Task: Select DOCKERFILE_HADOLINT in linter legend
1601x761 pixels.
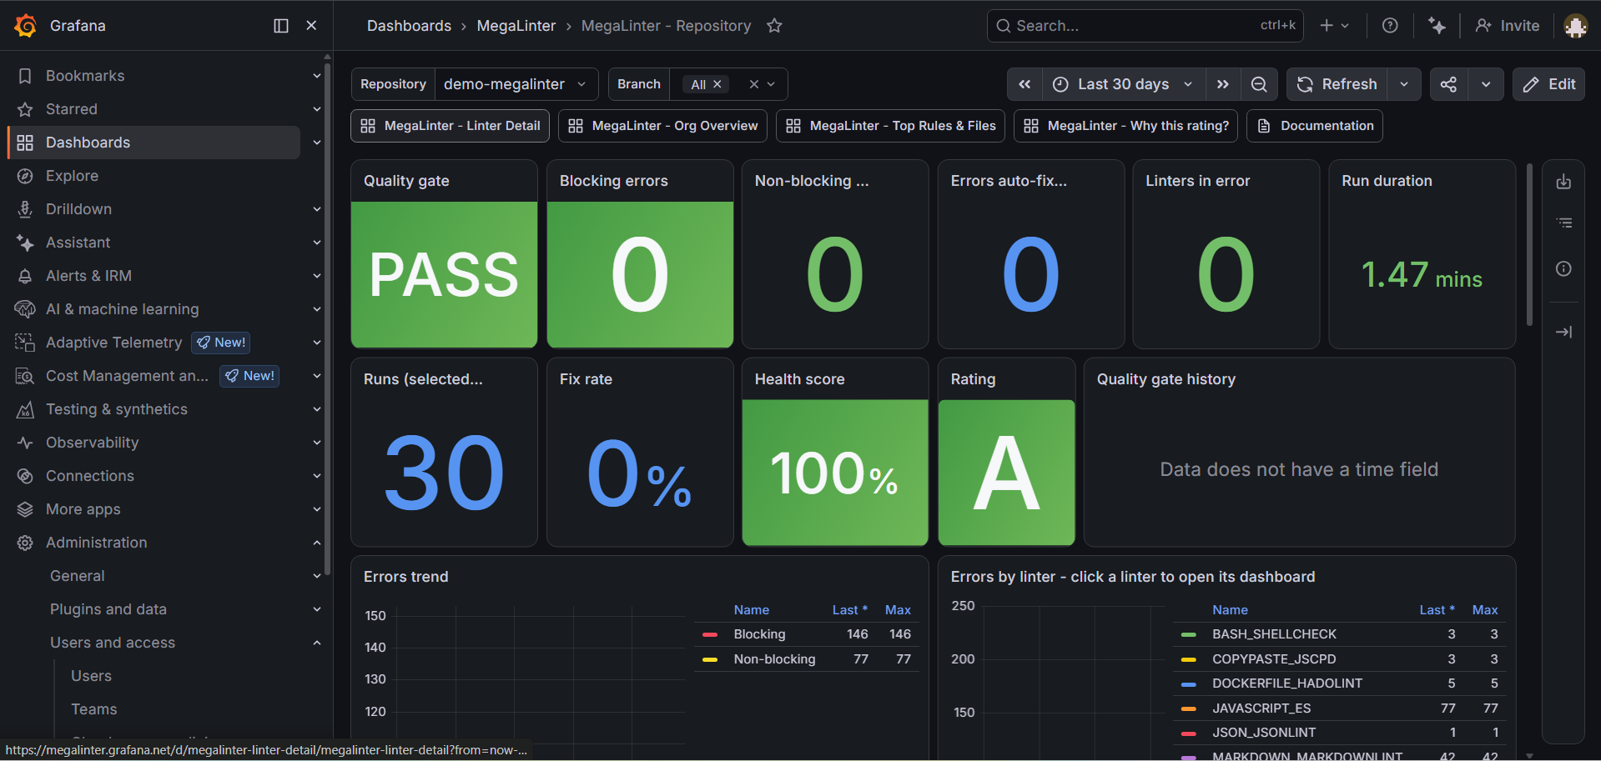Action: point(1287,683)
